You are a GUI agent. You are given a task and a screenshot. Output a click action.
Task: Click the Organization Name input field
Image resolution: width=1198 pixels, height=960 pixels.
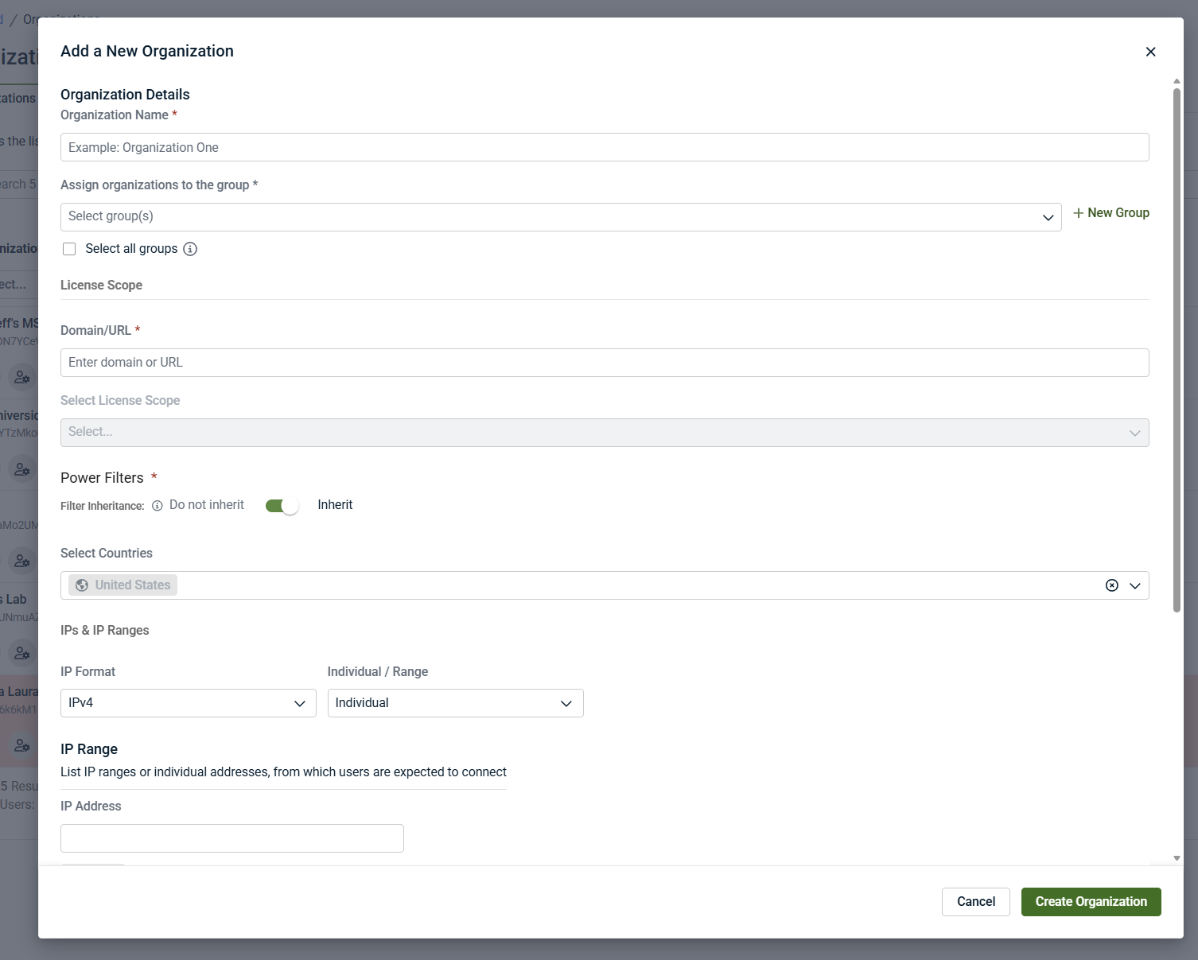605,147
